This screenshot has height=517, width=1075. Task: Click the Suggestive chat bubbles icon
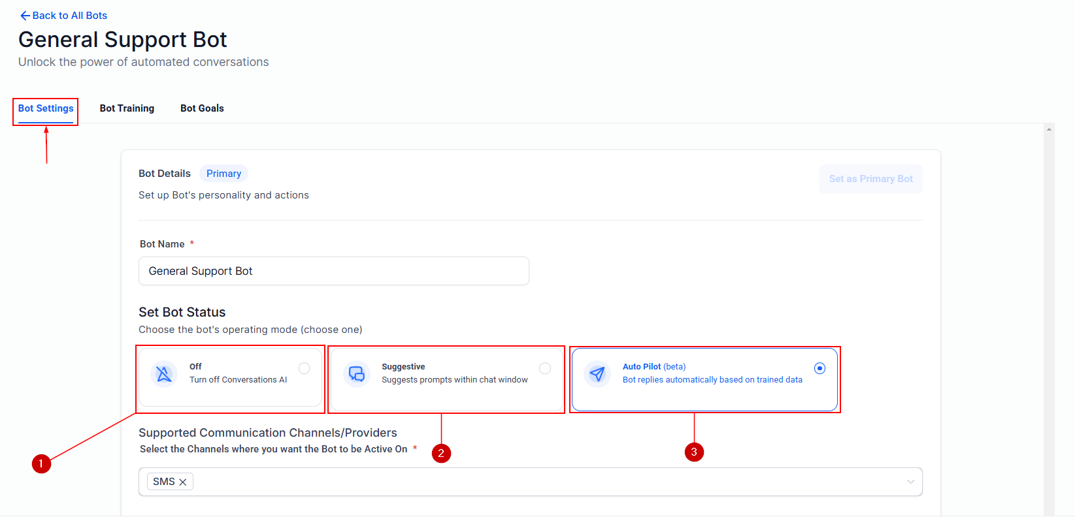357,374
